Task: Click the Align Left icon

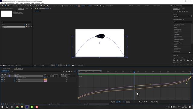Action: [x=174, y=60]
